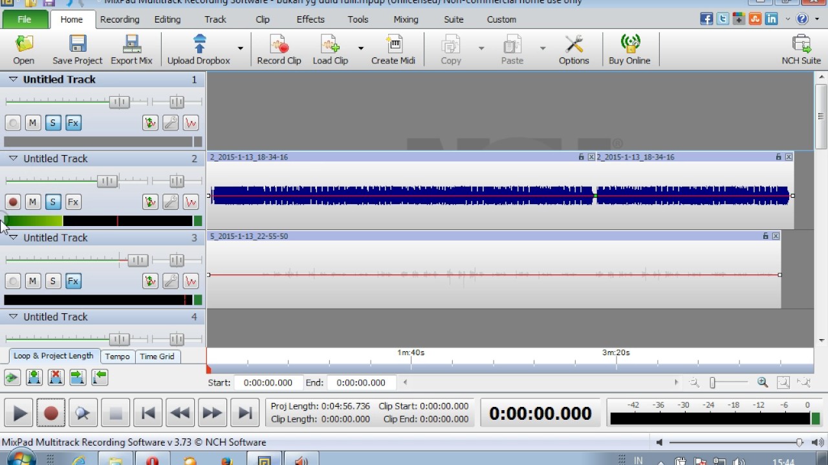Image resolution: width=828 pixels, height=465 pixels.
Task: Click the Fast Forward transport button
Action: pos(212,413)
